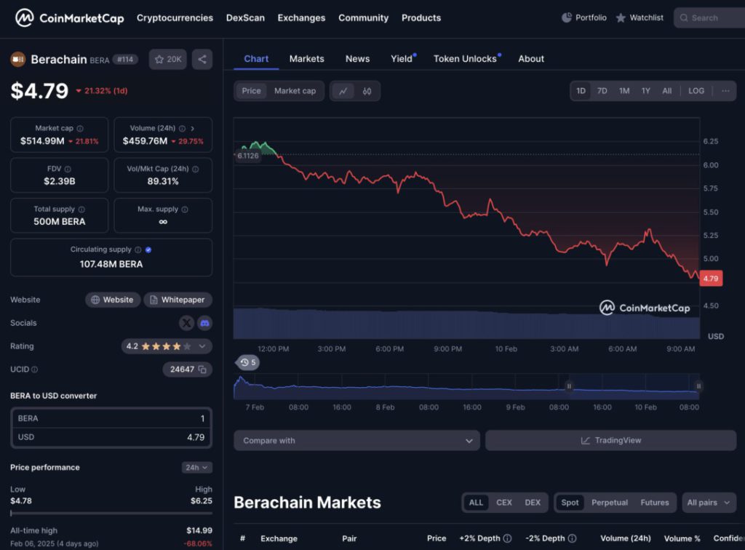Screen dimensions: 745x550
Task: Switch to the News tab
Action: pos(357,59)
